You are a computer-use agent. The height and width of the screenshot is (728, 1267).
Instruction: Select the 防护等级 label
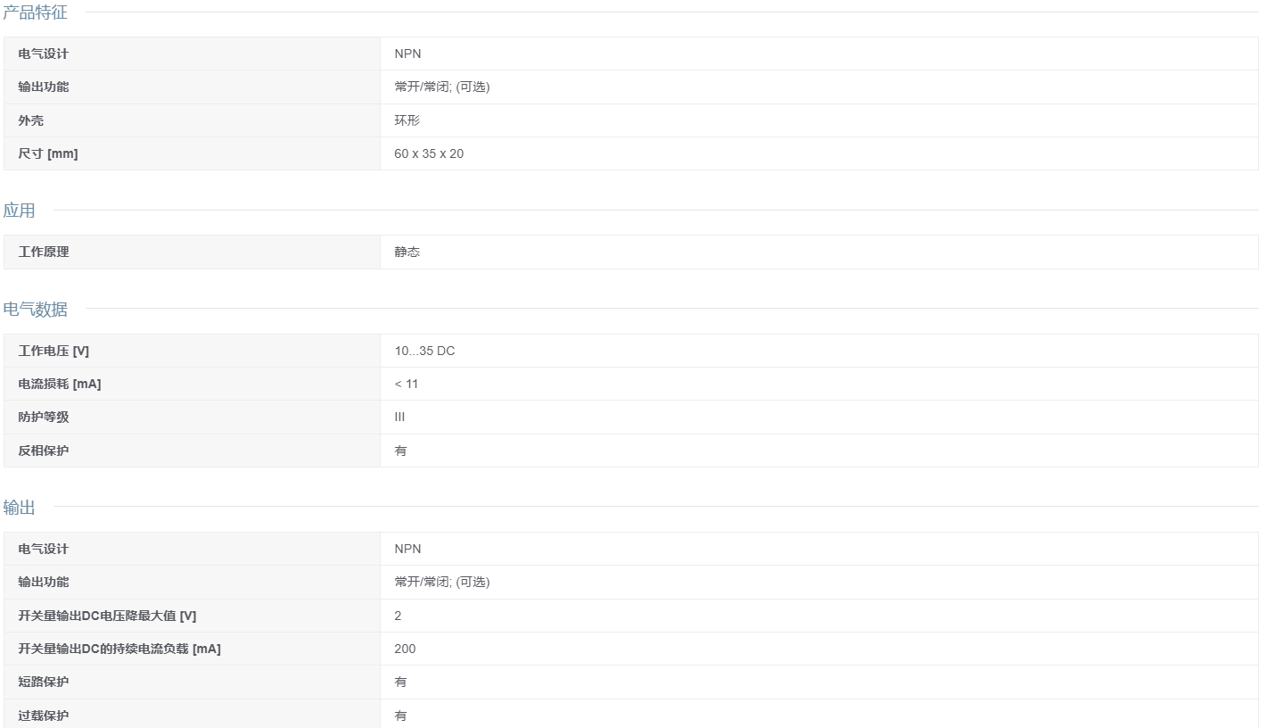click(43, 417)
